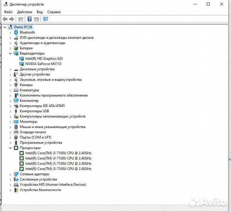This screenshot has height=212, width=231.
Task: Open the Действие menu
Action: (25, 12)
